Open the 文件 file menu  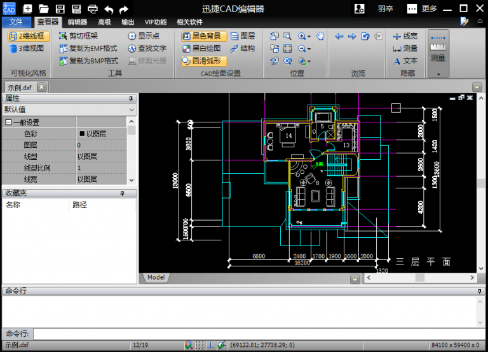[x=16, y=22]
